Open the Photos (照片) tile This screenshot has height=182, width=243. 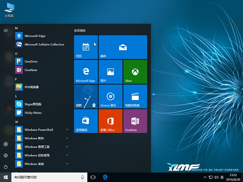(x=110, y=72)
